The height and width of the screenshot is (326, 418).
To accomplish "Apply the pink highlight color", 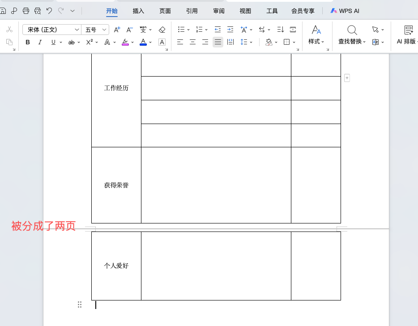I will pos(125,42).
